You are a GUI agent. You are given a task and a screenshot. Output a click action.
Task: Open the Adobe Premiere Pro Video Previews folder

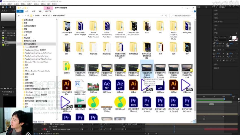pos(120,26)
